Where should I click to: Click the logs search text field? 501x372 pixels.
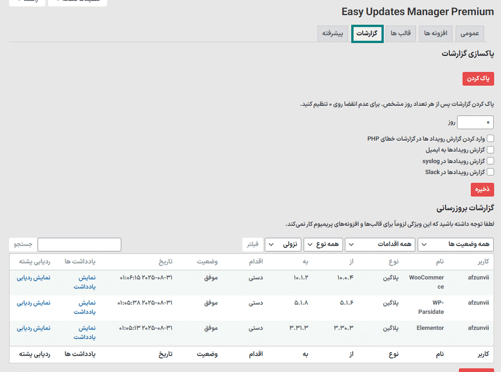click(x=79, y=244)
